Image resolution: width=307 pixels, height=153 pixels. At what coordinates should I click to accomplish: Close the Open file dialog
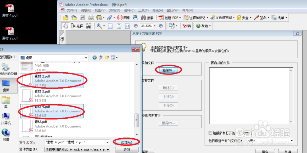pos(135,49)
